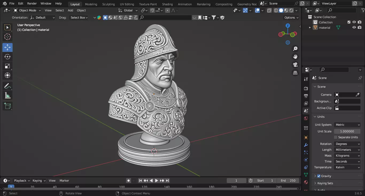Select the Scale tool
Image resolution: width=365 pixels, height=196 pixels.
pos(7,66)
